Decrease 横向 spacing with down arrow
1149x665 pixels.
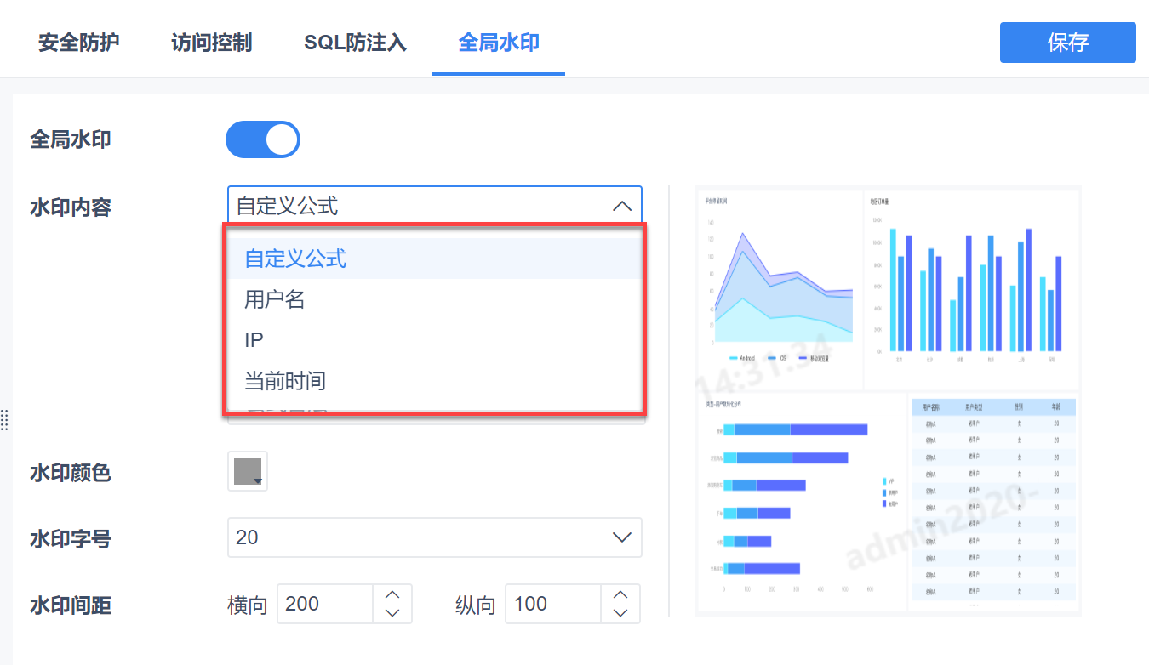pos(392,613)
